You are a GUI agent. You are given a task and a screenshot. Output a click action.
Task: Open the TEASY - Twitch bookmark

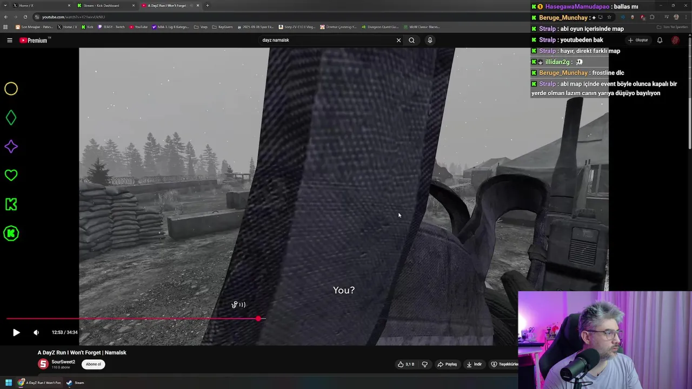pyautogui.click(x=111, y=27)
